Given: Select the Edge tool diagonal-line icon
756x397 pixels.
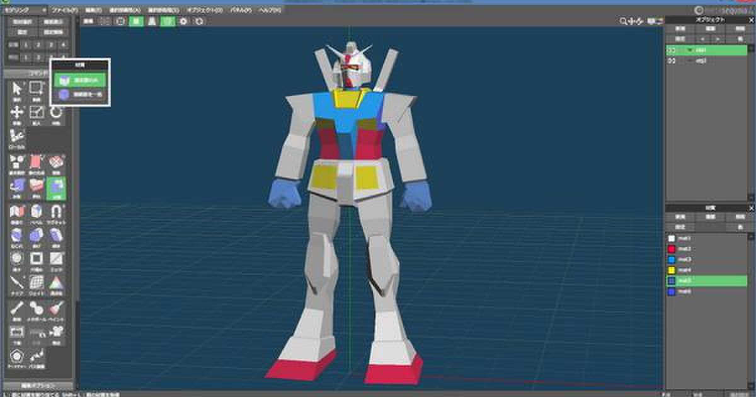Looking at the screenshot, I should pyautogui.click(x=56, y=261).
